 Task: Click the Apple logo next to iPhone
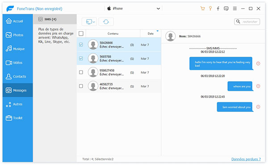(x=109, y=8)
